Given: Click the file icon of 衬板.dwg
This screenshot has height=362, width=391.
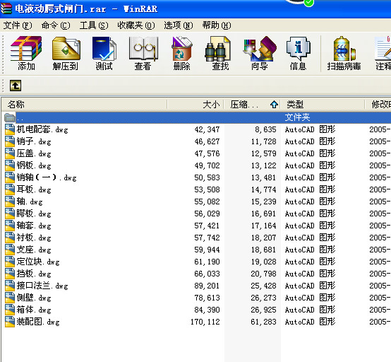Looking at the screenshot, I should point(10,238).
